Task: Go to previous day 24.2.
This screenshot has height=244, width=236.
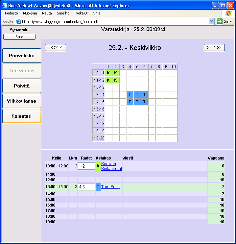Action: point(56,48)
